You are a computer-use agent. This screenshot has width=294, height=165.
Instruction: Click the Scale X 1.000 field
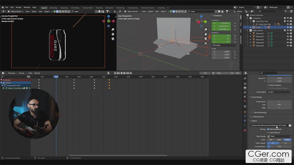click(x=221, y=52)
